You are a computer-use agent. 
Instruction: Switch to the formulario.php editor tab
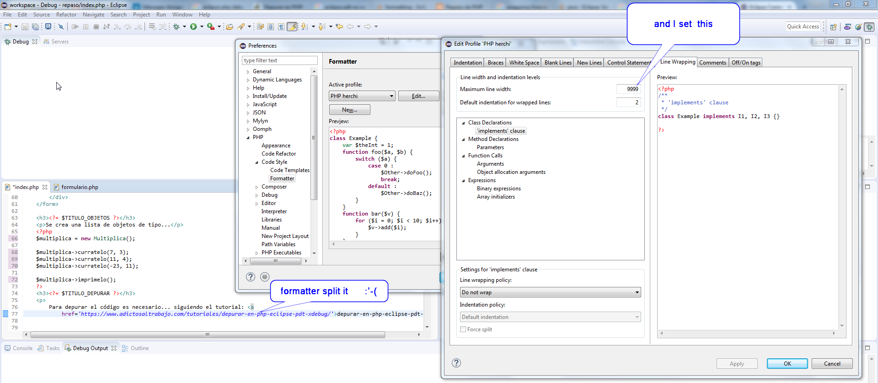coord(76,187)
